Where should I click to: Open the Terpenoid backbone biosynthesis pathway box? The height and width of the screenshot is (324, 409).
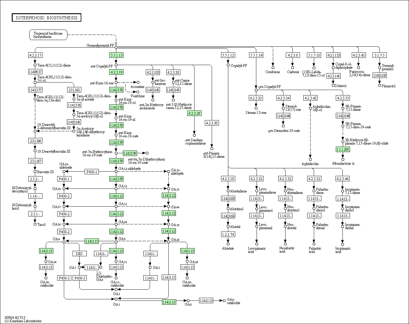48,35
